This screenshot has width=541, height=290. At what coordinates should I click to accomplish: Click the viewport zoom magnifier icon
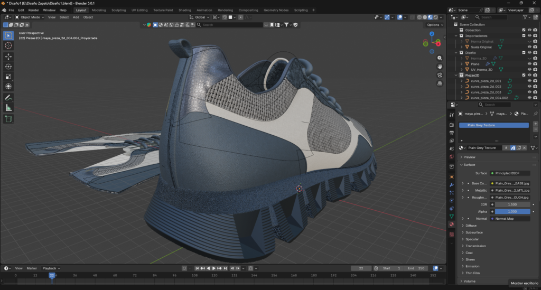click(440, 58)
